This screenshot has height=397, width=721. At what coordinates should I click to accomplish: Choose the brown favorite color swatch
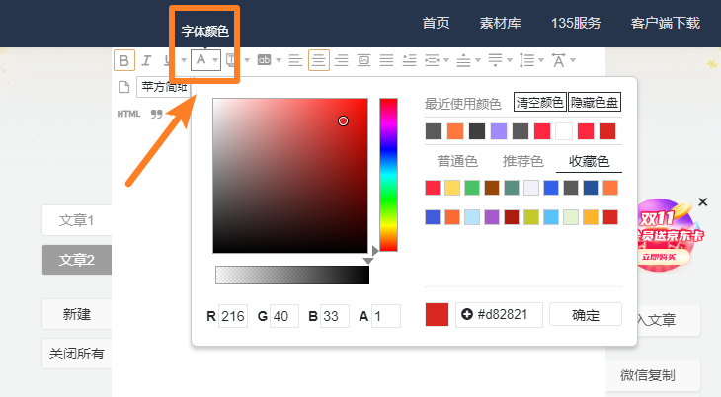click(492, 188)
